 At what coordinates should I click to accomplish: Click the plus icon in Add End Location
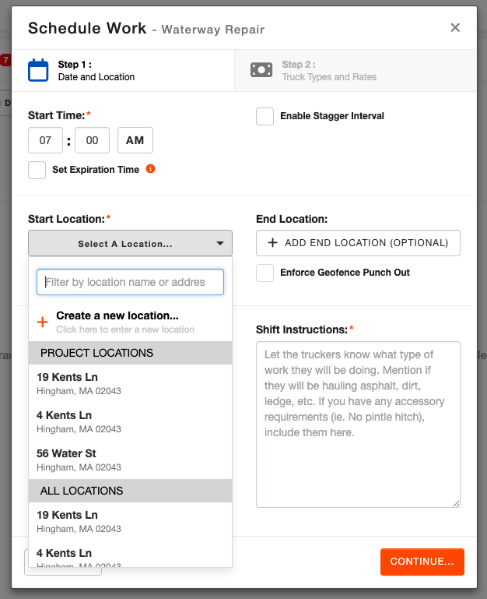click(x=272, y=243)
